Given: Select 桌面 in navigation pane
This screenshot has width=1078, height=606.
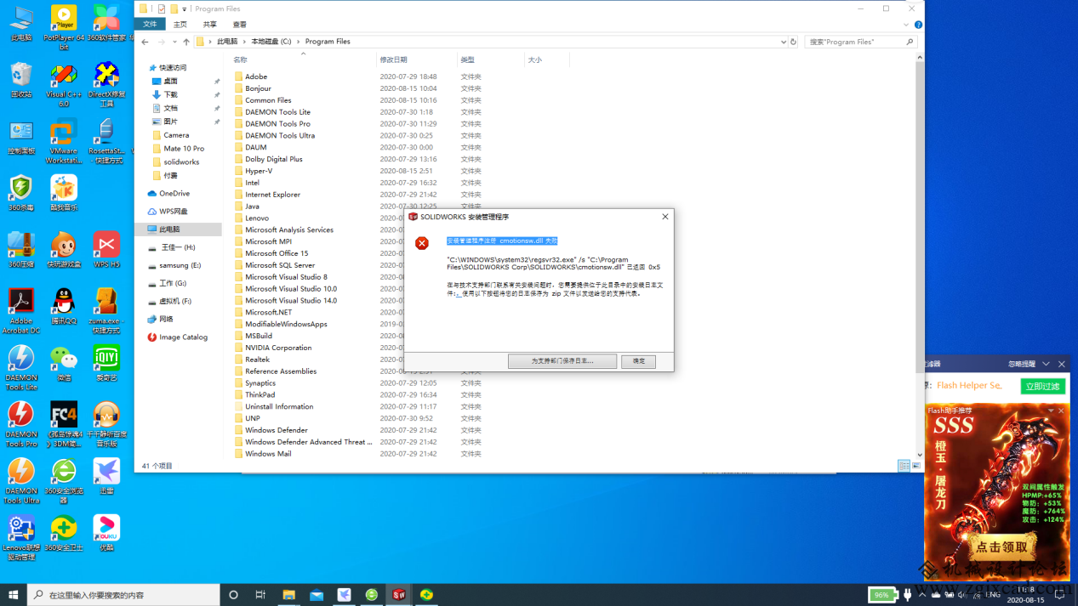Looking at the screenshot, I should [x=170, y=81].
